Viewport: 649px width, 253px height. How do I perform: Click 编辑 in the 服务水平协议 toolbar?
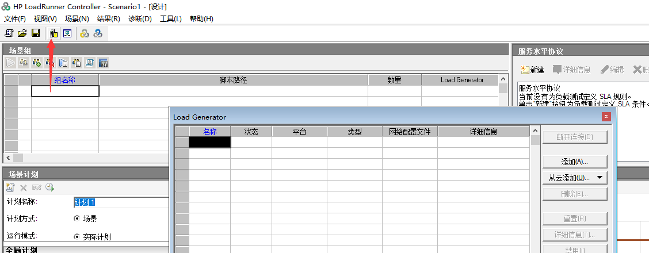(x=612, y=70)
